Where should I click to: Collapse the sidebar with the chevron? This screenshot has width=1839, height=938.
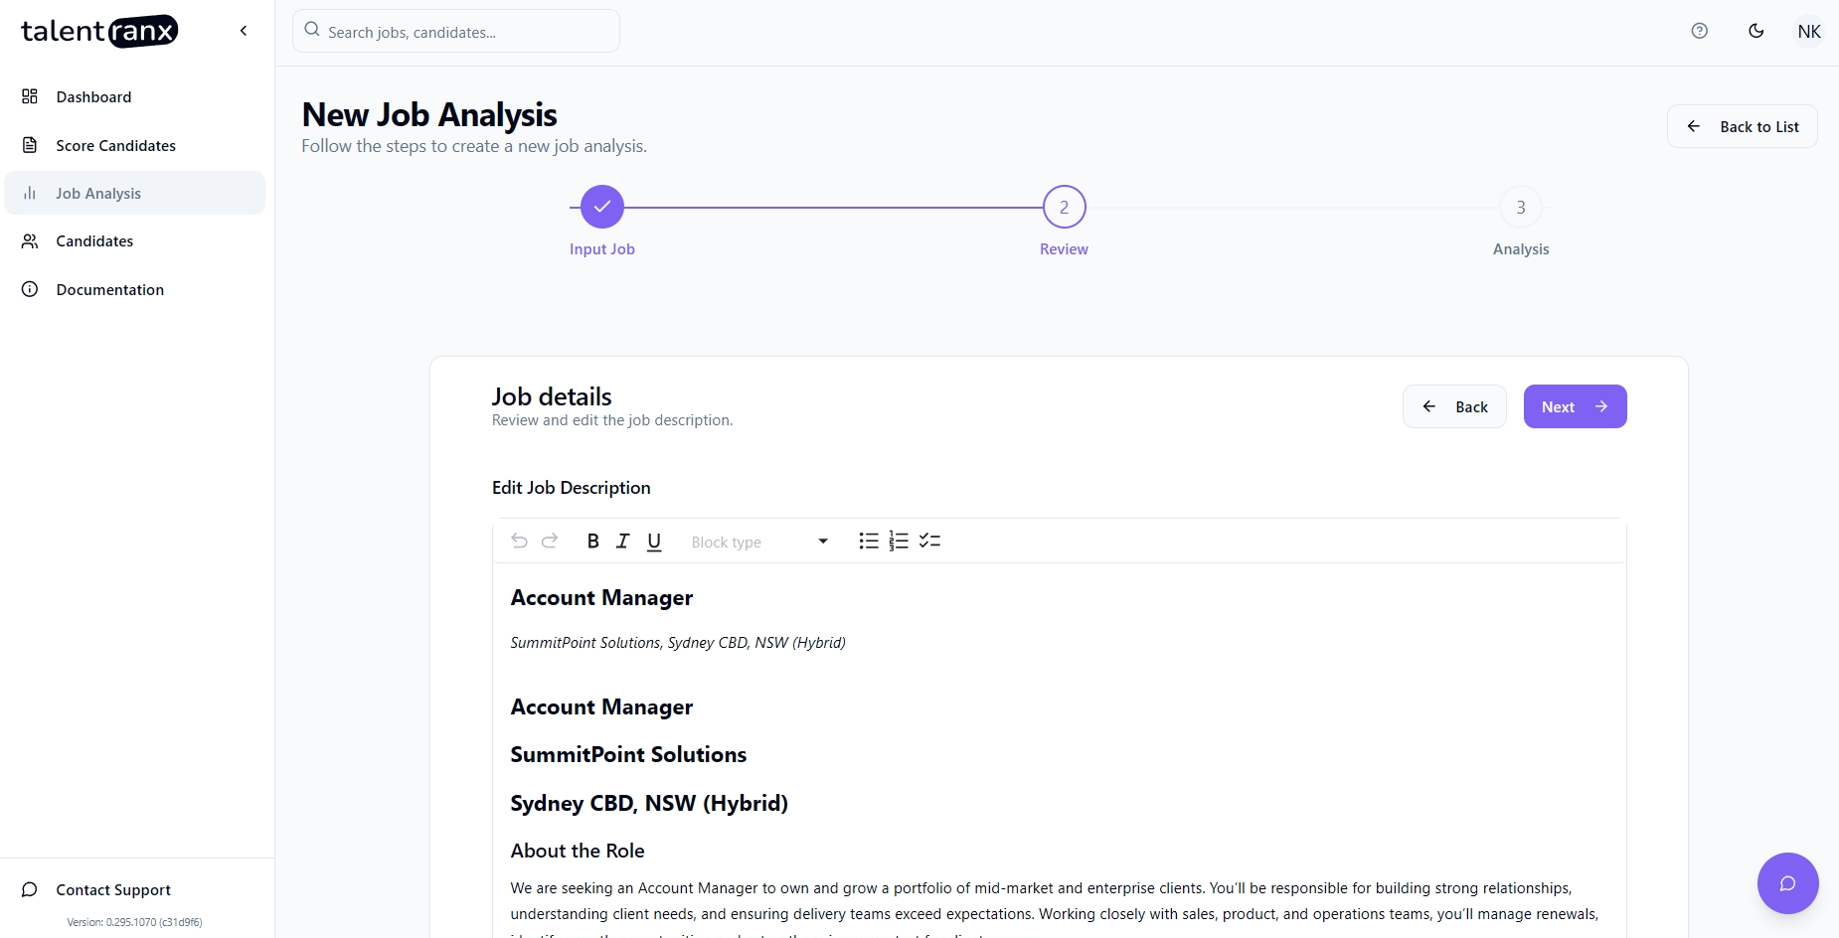click(x=244, y=31)
